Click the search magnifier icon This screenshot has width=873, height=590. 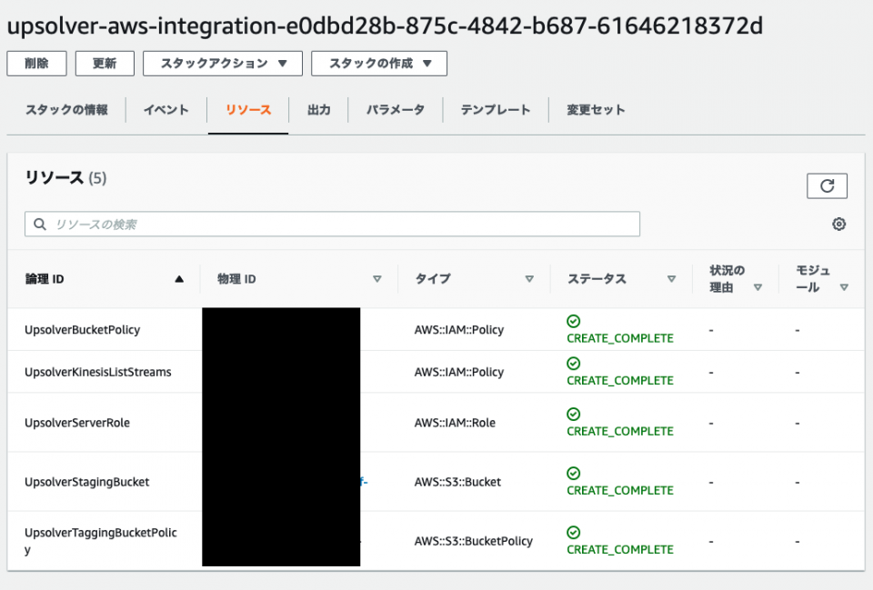tap(39, 224)
